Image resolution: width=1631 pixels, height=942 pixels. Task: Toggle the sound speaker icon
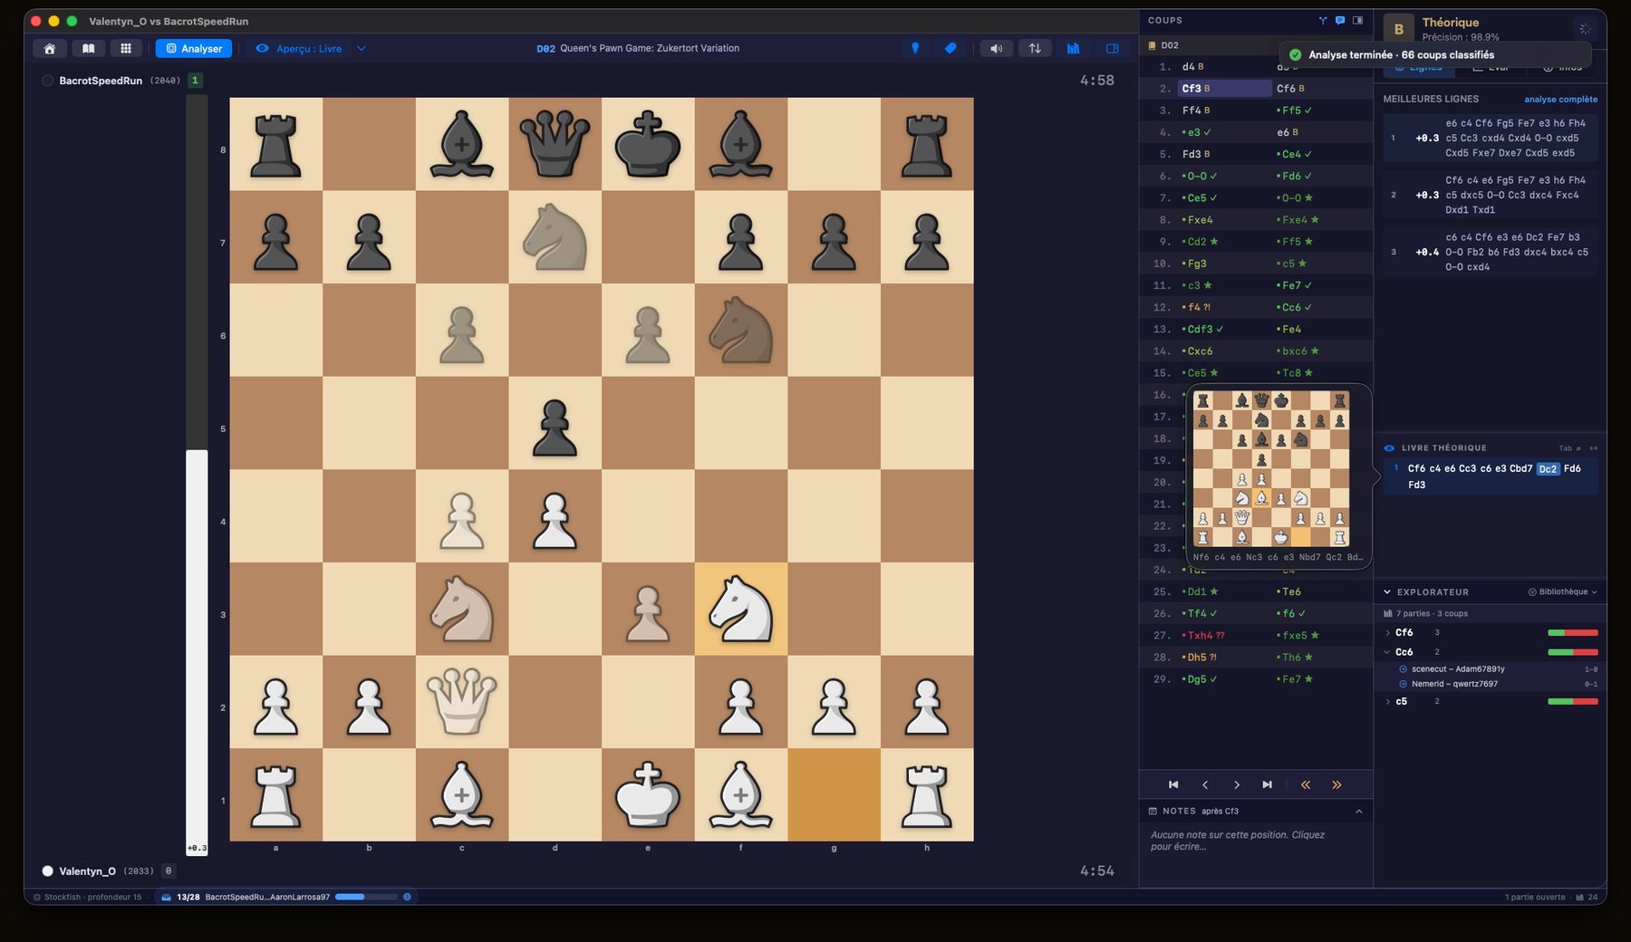pyautogui.click(x=996, y=49)
